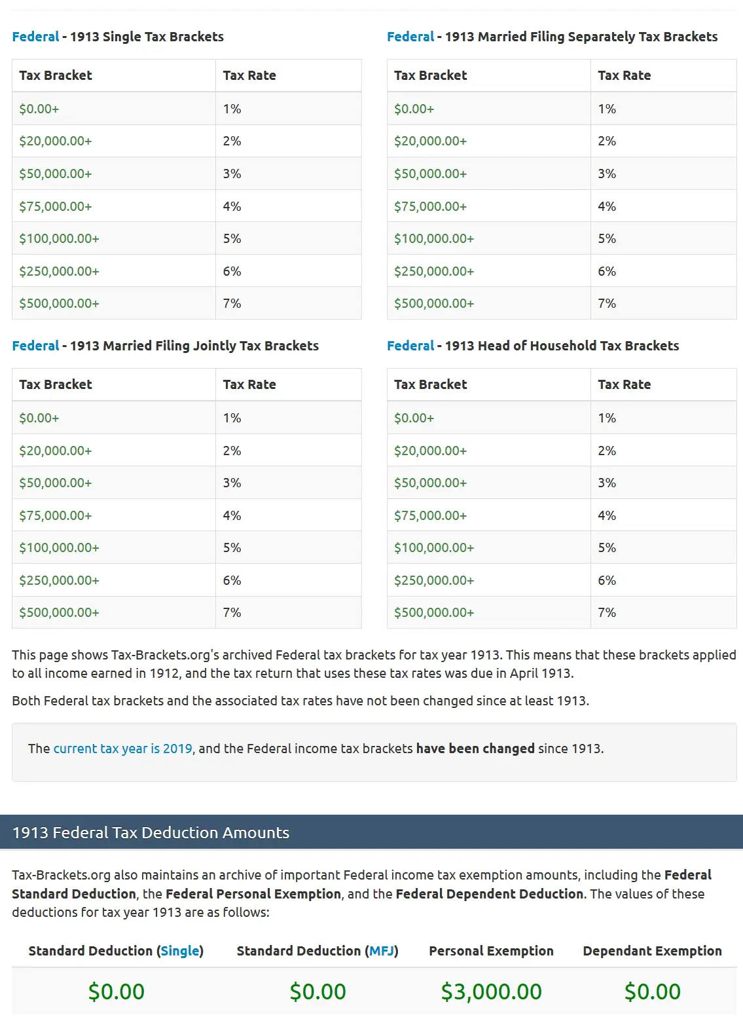Click $250,000.00+ bracket in Head of Household table
This screenshot has height=1019, width=743.
pyautogui.click(x=434, y=580)
